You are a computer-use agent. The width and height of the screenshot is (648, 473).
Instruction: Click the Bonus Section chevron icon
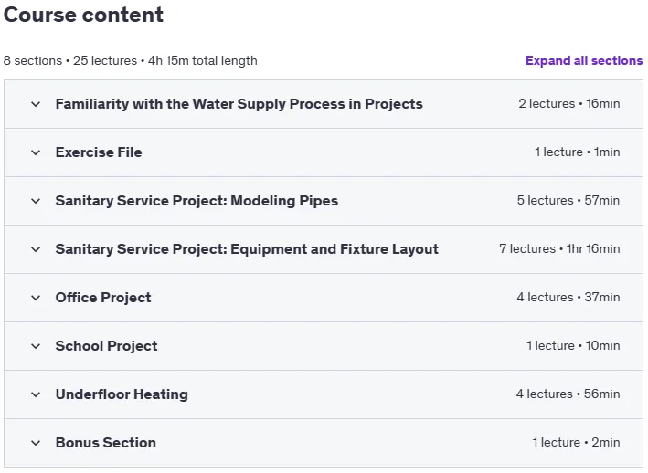coord(36,443)
